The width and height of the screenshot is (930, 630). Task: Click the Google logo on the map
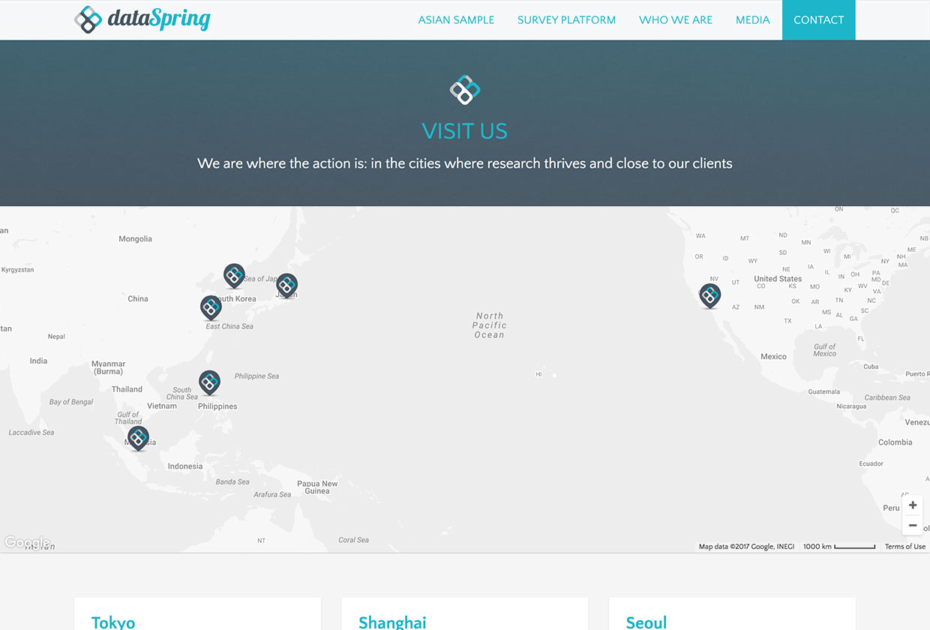click(x=28, y=541)
